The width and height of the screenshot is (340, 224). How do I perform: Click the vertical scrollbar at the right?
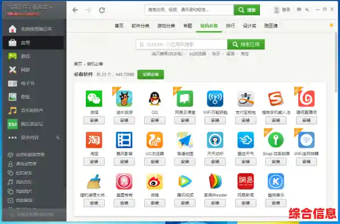(336, 62)
